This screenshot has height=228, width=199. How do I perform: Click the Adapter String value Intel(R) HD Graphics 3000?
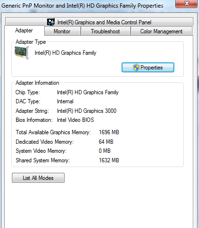pos(86,111)
